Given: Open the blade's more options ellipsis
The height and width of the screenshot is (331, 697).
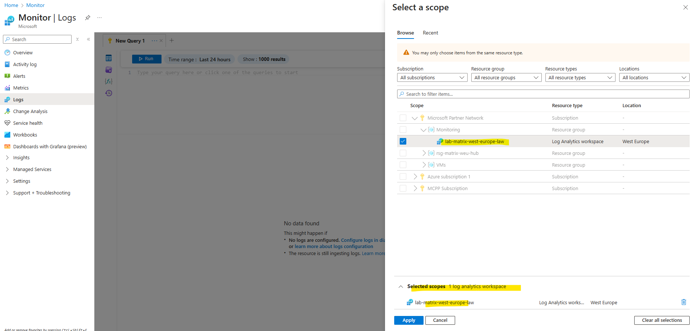Looking at the screenshot, I should pyautogui.click(x=99, y=18).
